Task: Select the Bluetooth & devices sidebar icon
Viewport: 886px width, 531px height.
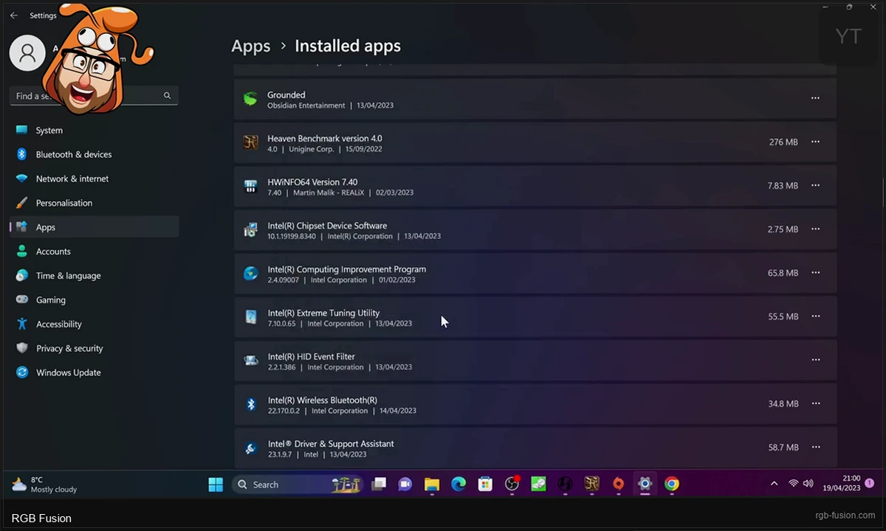Action: click(x=21, y=154)
